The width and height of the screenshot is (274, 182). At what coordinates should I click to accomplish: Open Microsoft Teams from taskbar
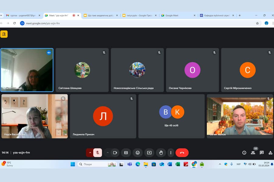(130, 164)
